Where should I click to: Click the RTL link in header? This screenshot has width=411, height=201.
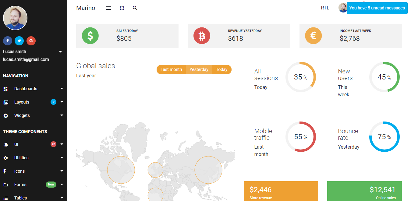click(x=325, y=8)
